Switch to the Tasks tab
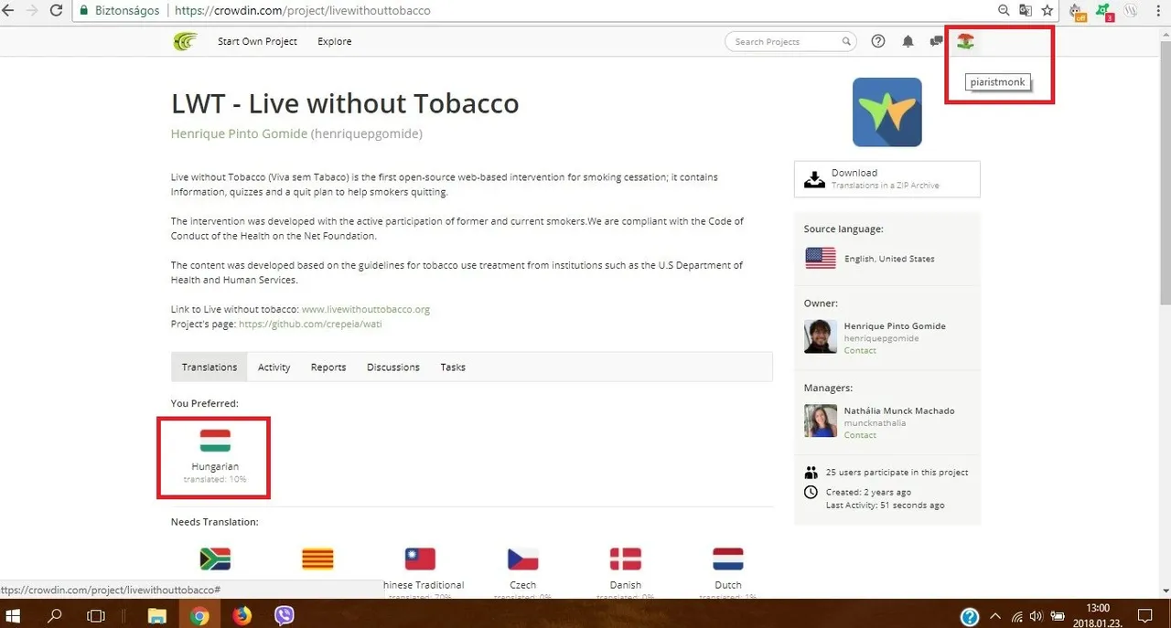This screenshot has height=628, width=1171. tap(453, 367)
